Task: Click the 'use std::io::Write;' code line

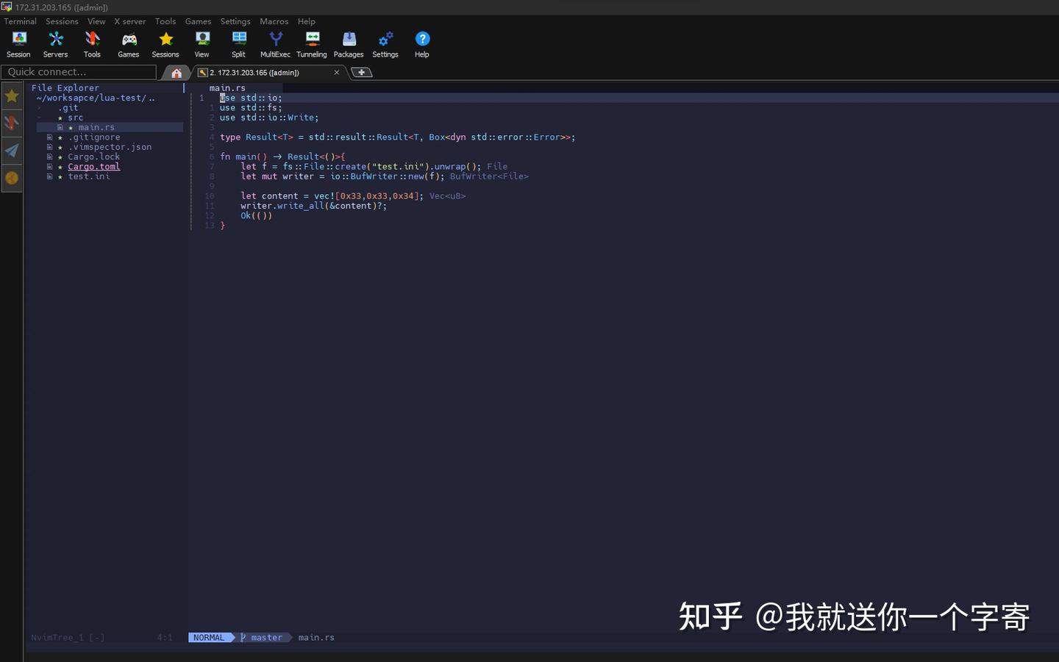Action: pos(269,118)
